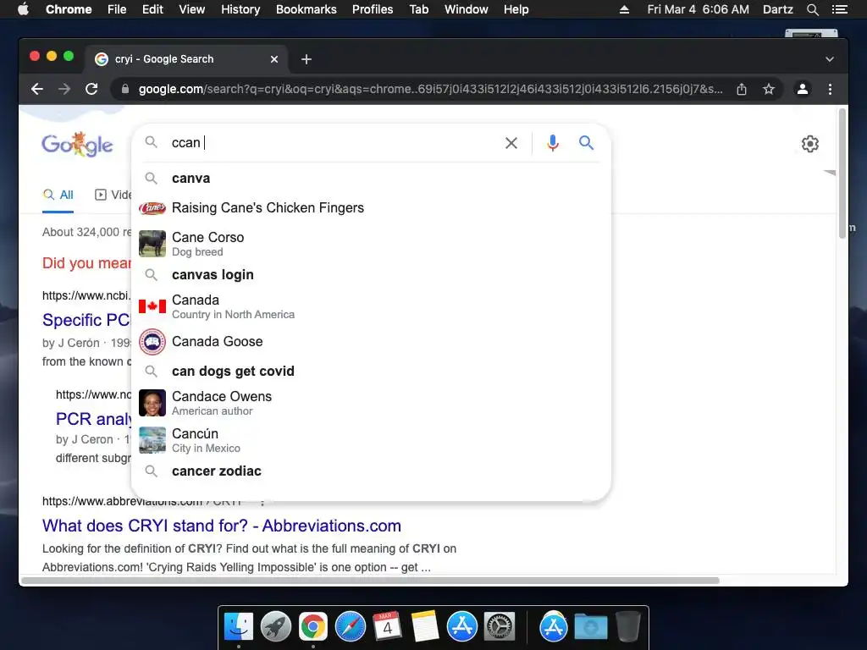
Task: Reload the current page
Action: (x=91, y=89)
